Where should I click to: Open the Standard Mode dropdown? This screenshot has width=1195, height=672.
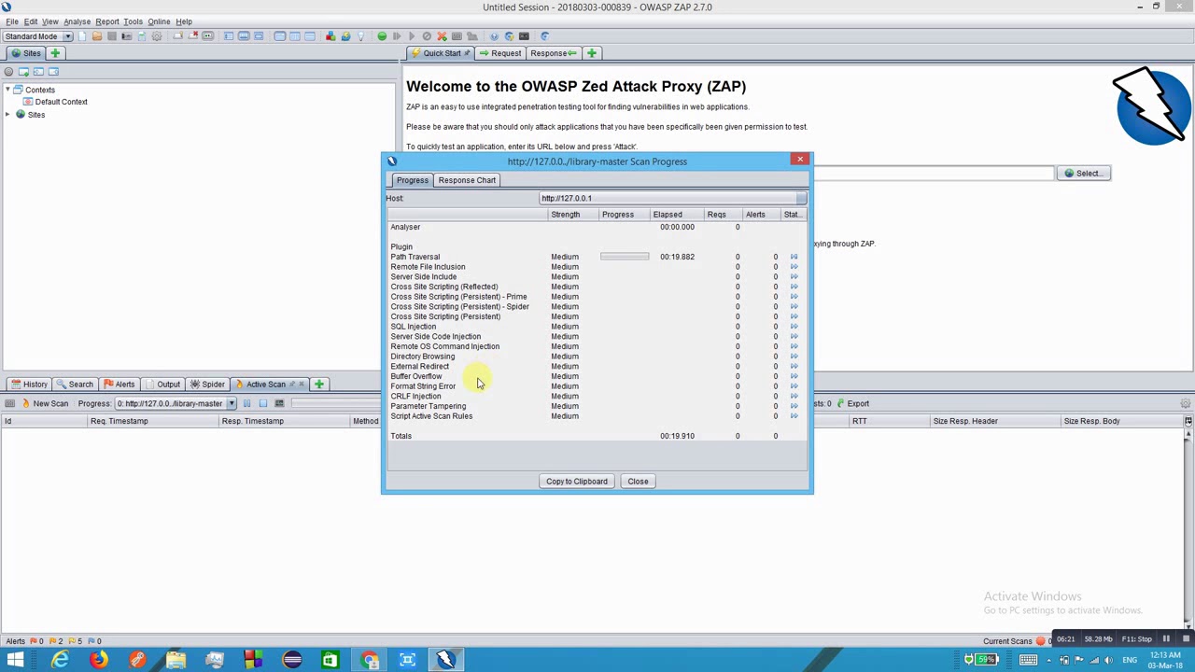[x=37, y=36]
